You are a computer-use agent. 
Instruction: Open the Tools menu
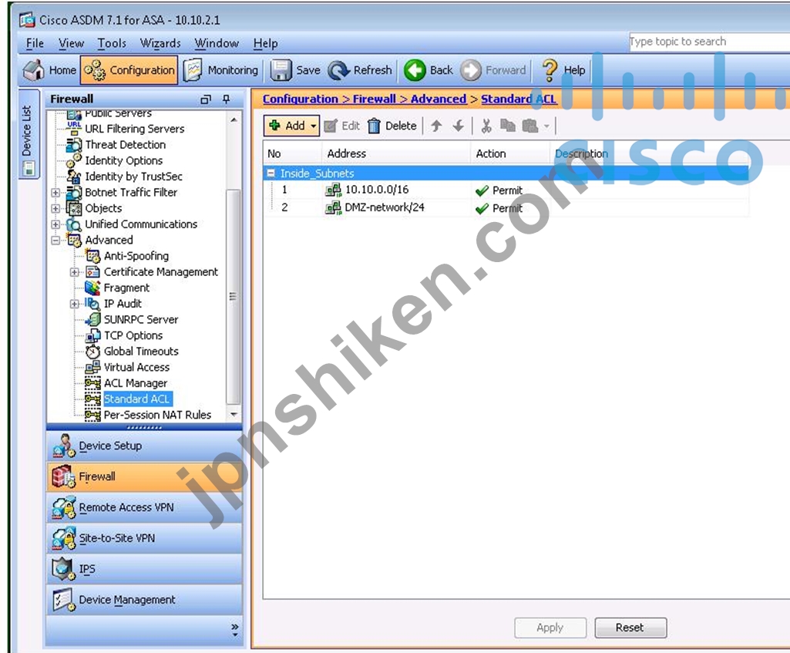[x=112, y=43]
